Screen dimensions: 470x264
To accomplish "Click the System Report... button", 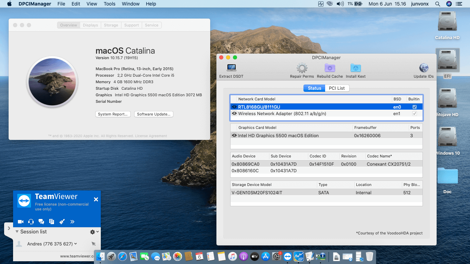I will [113, 114].
